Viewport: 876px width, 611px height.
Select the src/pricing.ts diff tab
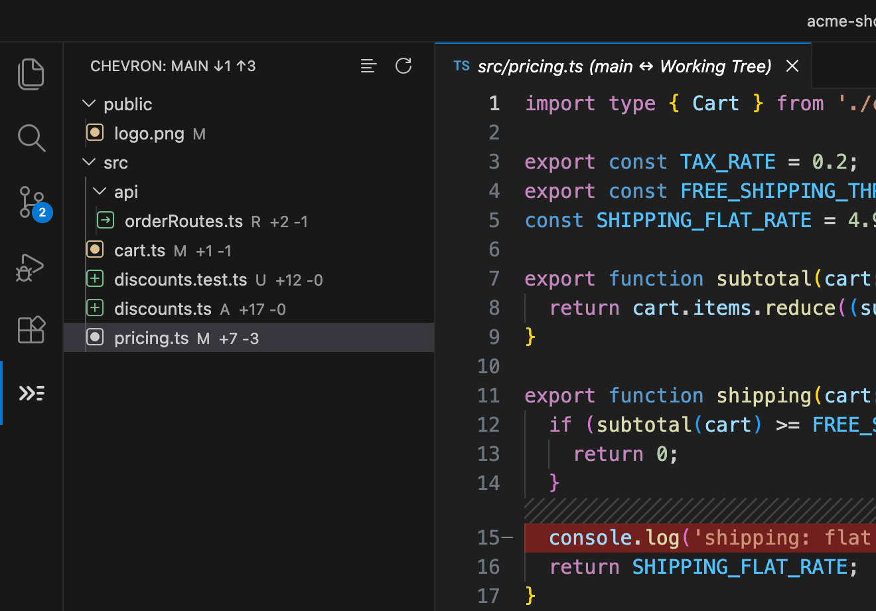click(x=624, y=66)
